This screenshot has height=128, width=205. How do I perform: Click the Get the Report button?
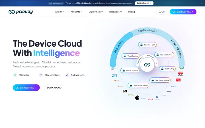(x=144, y=3)
